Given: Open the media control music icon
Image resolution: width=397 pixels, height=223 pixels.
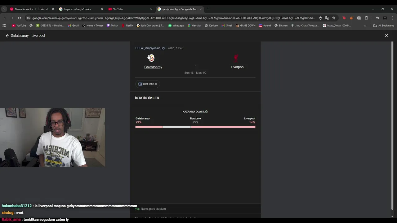Looking at the screenshot, I should (x=377, y=18).
